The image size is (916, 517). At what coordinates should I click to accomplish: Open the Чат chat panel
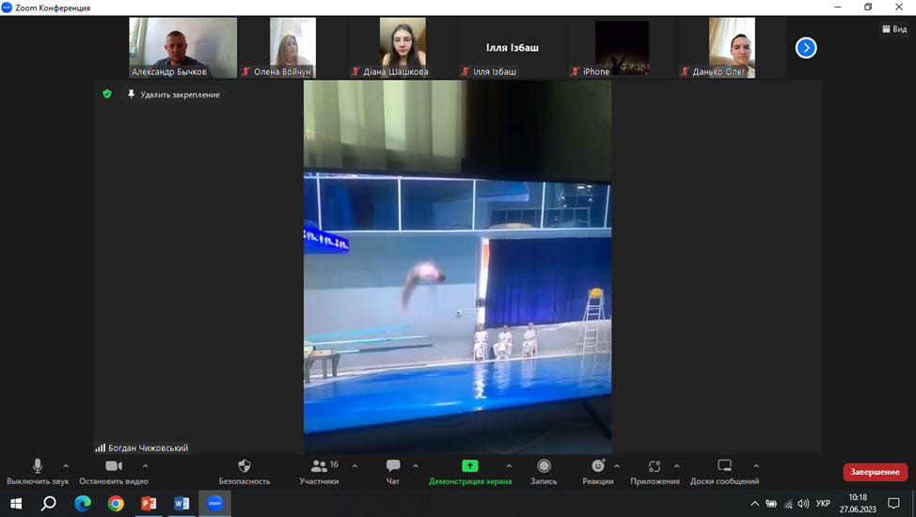click(x=393, y=466)
